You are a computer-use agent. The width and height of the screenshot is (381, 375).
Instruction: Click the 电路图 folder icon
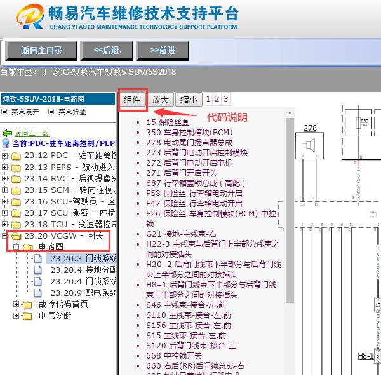(28, 247)
